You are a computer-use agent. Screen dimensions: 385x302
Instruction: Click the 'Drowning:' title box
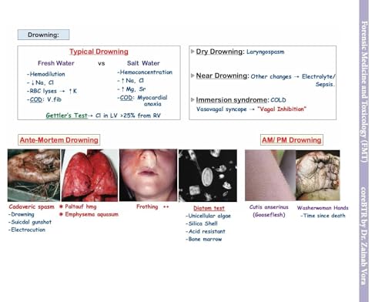(x=43, y=35)
